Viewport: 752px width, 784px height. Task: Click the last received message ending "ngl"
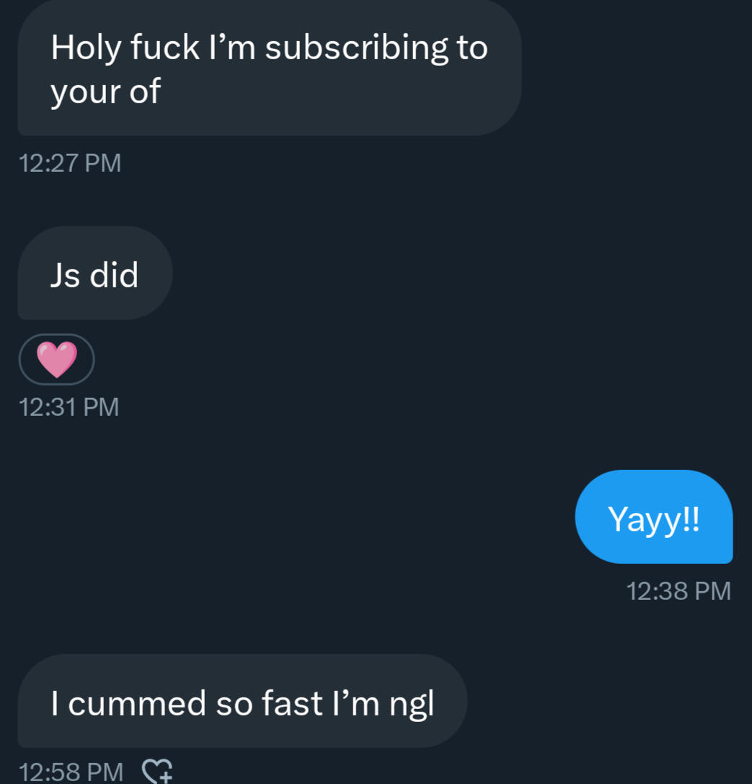[x=242, y=701]
